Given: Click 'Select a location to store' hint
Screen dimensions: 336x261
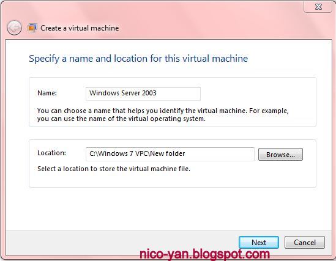Looking at the screenshot, I should tap(114, 169).
